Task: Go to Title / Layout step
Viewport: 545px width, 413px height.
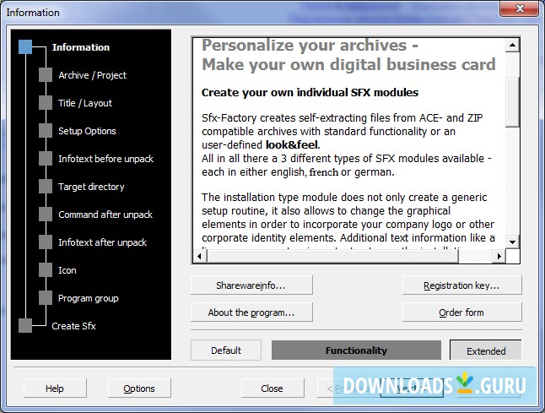Action: pyautogui.click(x=85, y=103)
